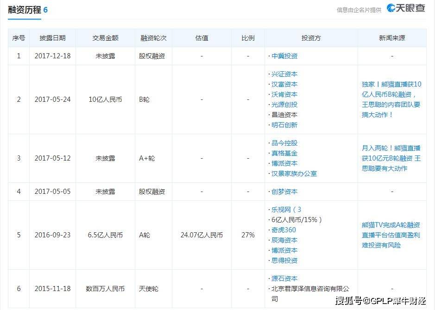Open investor link 品今控股
This screenshot has width=435, height=310.
tap(284, 143)
